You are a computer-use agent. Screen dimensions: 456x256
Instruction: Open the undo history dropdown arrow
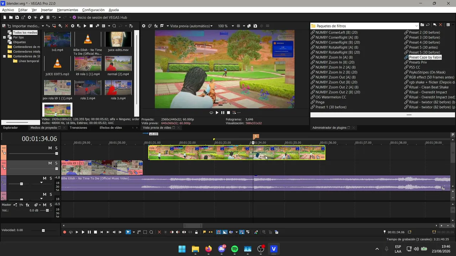coord(59,17)
